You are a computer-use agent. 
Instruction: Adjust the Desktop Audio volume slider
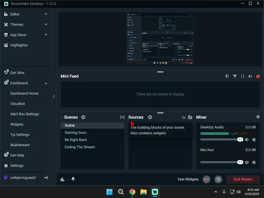[x=222, y=139]
